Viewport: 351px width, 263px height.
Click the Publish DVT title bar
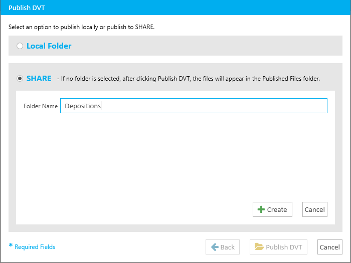(175, 8)
